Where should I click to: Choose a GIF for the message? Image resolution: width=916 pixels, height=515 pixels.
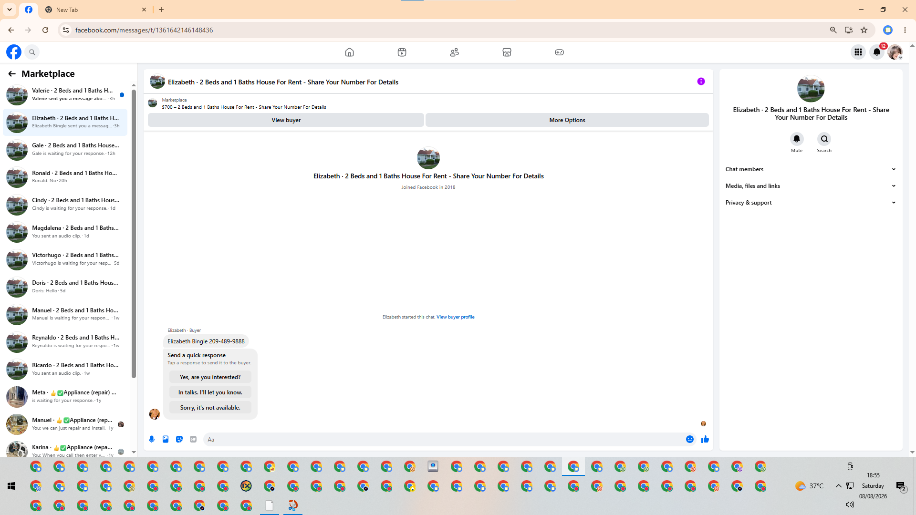click(193, 439)
